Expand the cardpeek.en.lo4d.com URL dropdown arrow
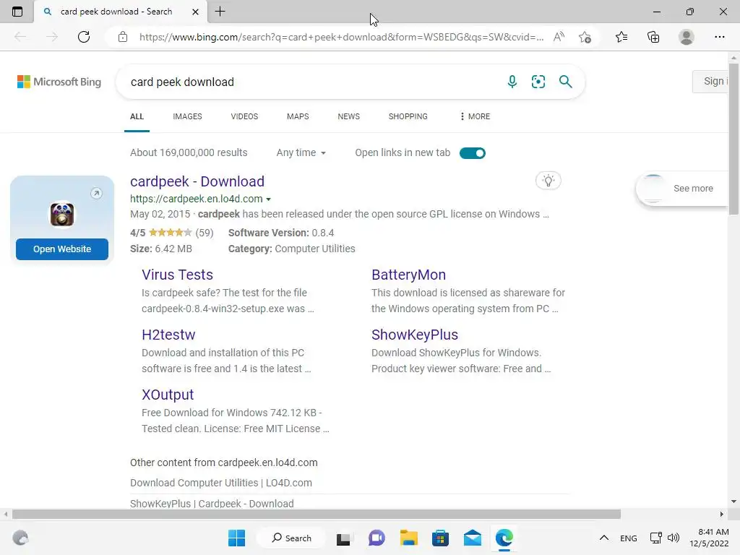 (269, 199)
